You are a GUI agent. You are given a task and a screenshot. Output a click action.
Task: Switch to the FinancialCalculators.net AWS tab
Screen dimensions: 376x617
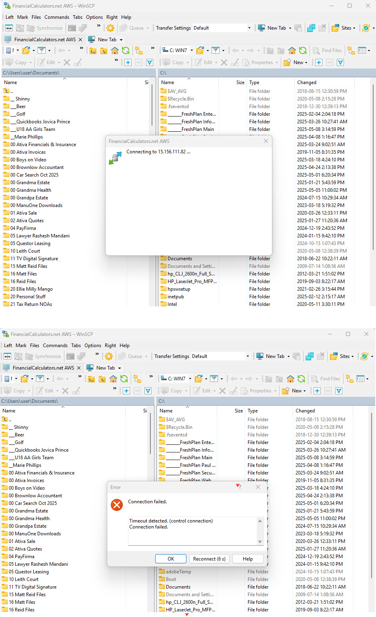[x=44, y=39]
